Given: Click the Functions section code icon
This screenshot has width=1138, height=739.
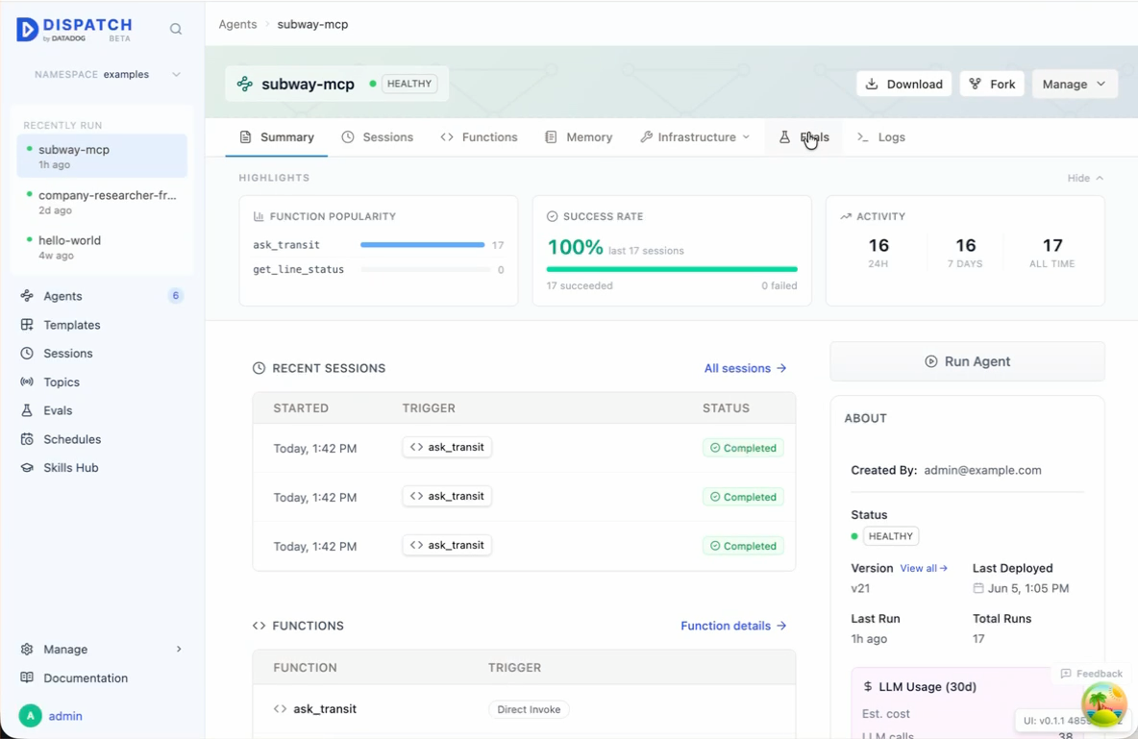Looking at the screenshot, I should click(259, 626).
